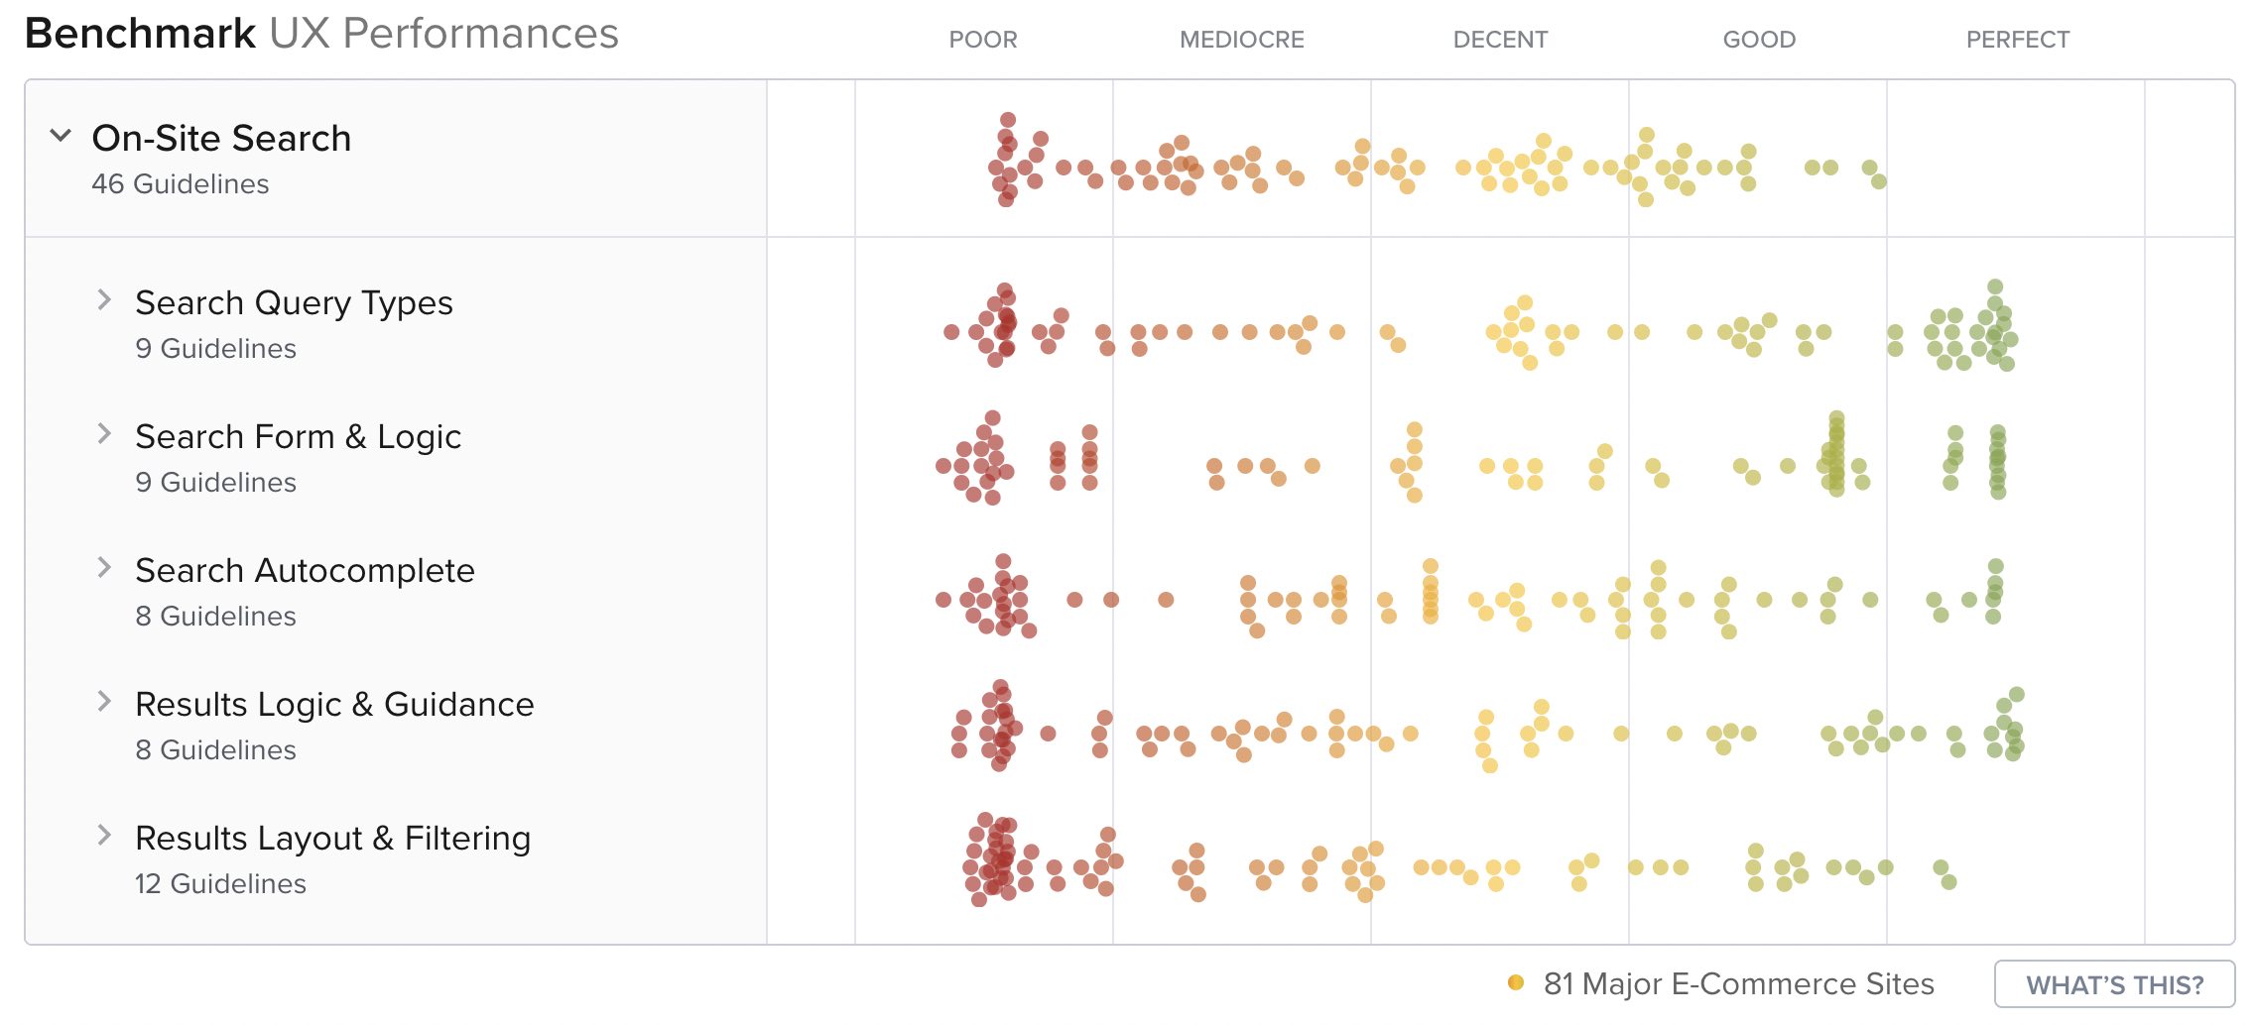Viewport: 2258px width, 1025px height.
Task: Click the yellow legend dot for E-Commerce Sites
Action: click(x=1515, y=982)
